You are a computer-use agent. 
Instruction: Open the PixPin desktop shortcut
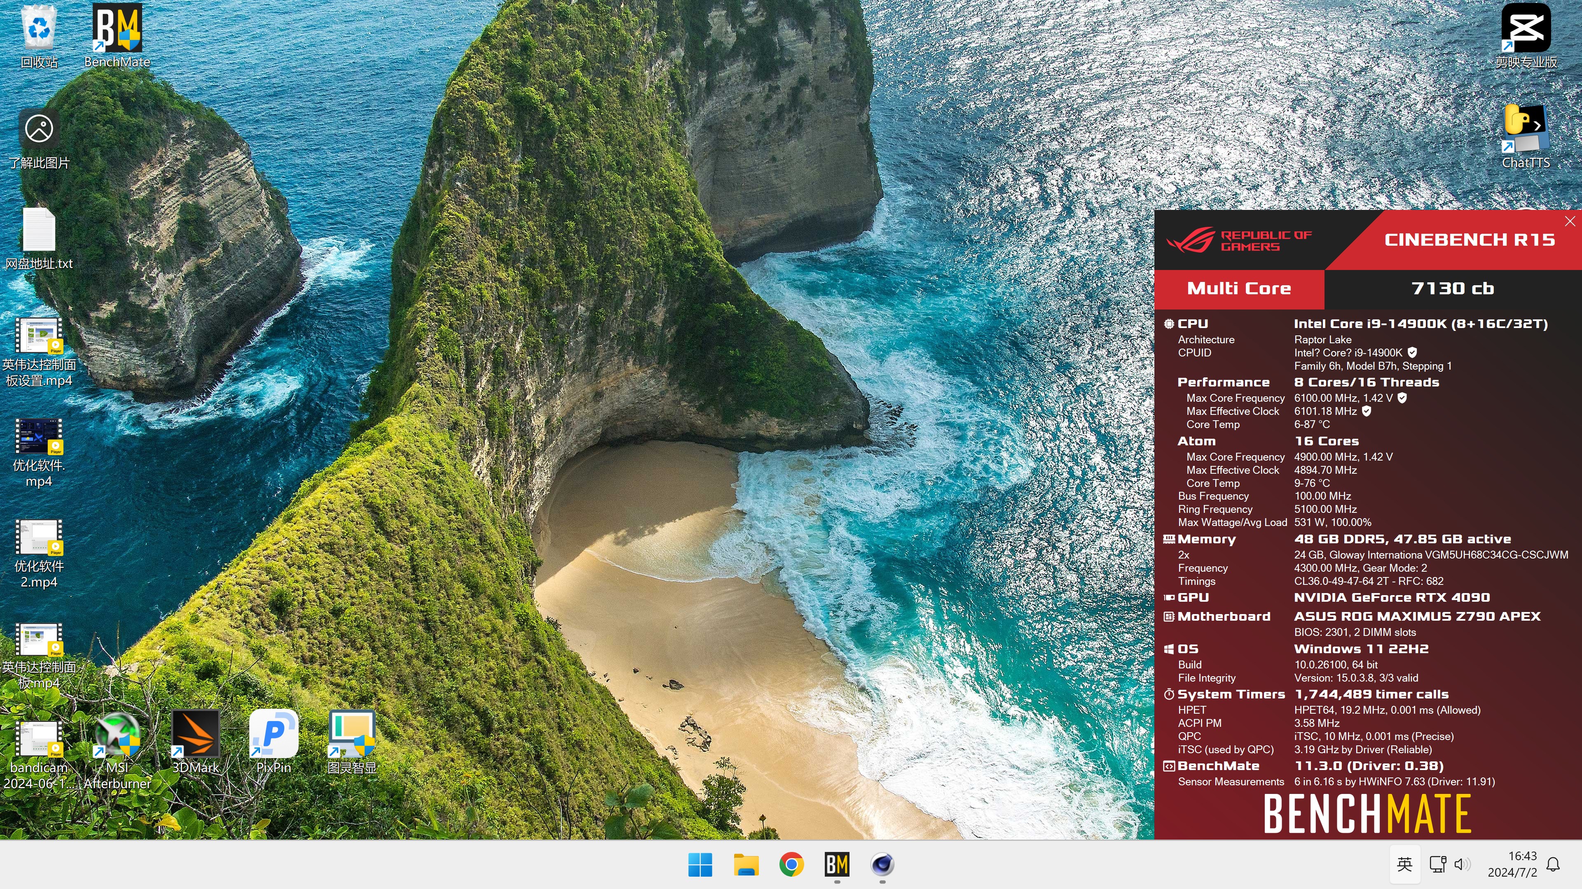[273, 741]
